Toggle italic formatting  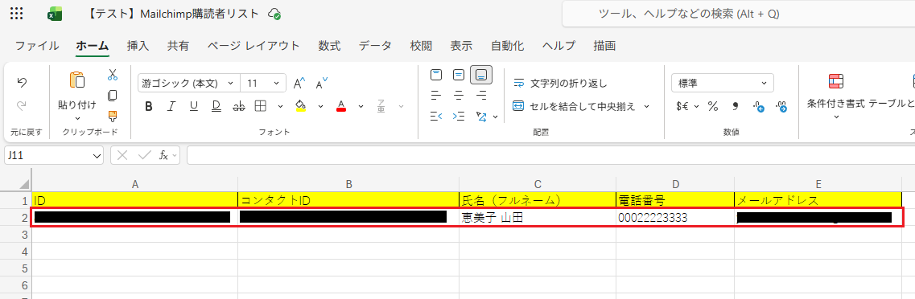point(171,106)
